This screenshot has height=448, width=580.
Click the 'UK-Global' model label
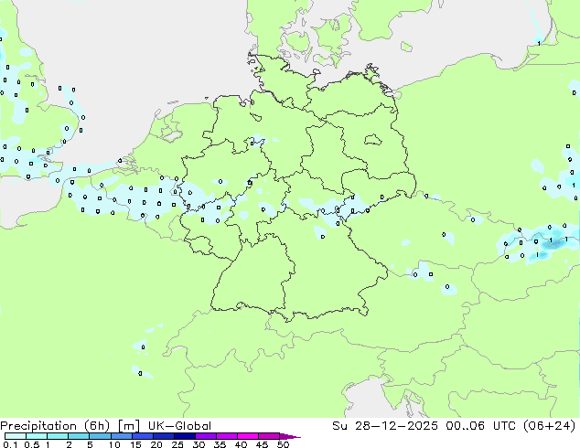click(179, 426)
